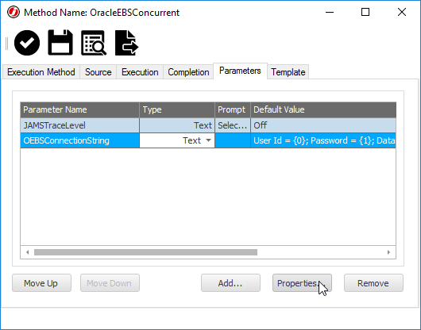Click the floppy disk Save icon

60,43
